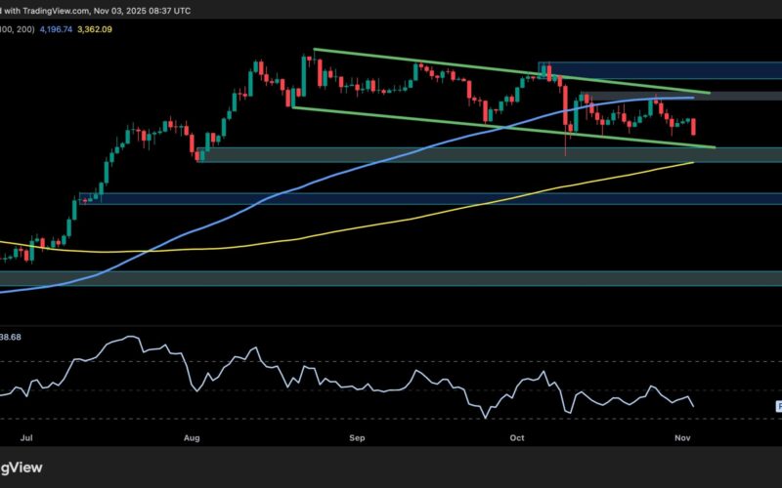Click the latest red candle in November

pyautogui.click(x=694, y=128)
